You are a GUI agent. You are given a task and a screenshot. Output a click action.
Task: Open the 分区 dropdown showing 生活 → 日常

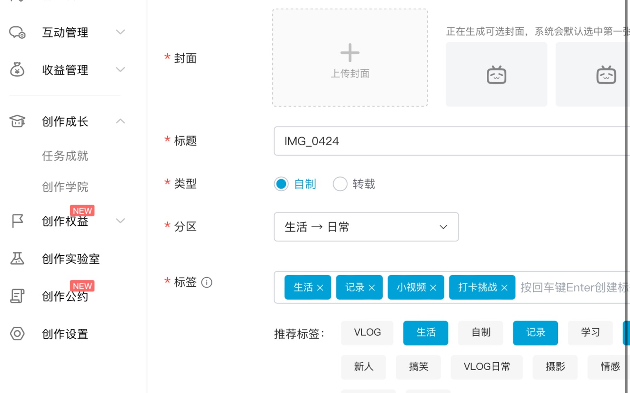(x=366, y=227)
